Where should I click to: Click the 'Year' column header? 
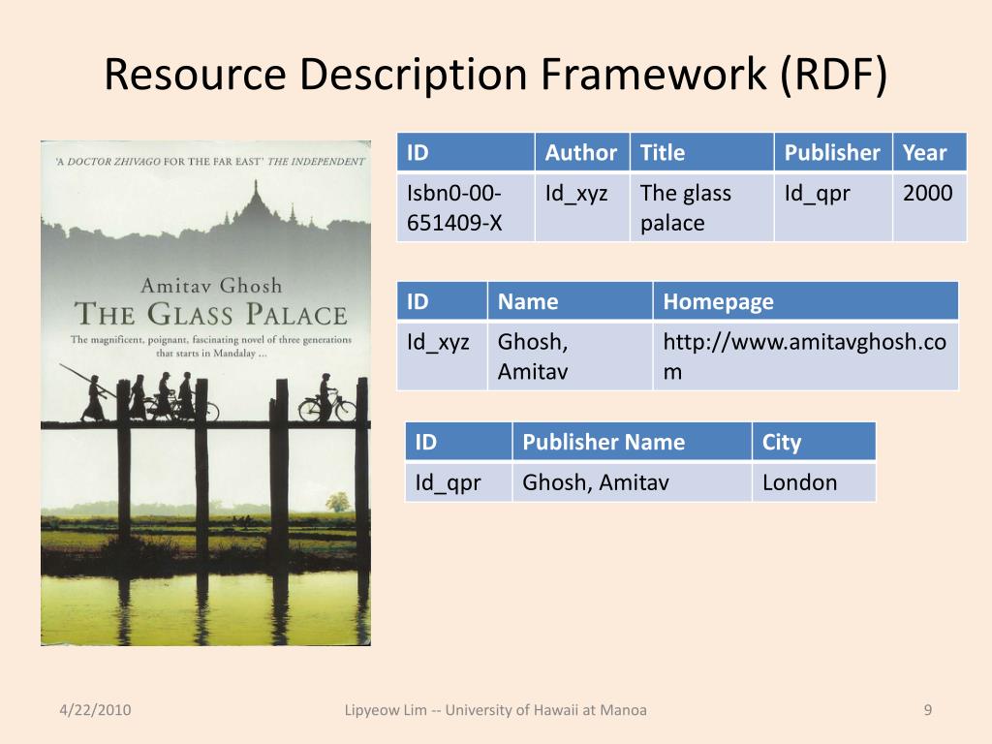click(x=929, y=152)
